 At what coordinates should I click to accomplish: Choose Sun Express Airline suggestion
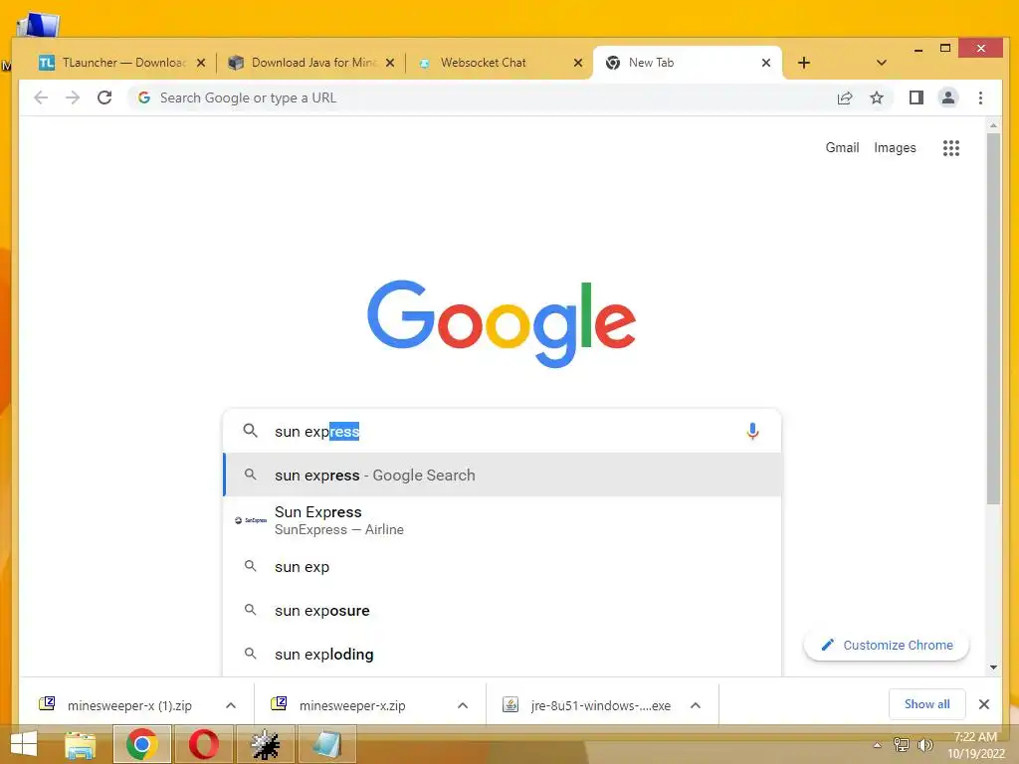click(503, 520)
